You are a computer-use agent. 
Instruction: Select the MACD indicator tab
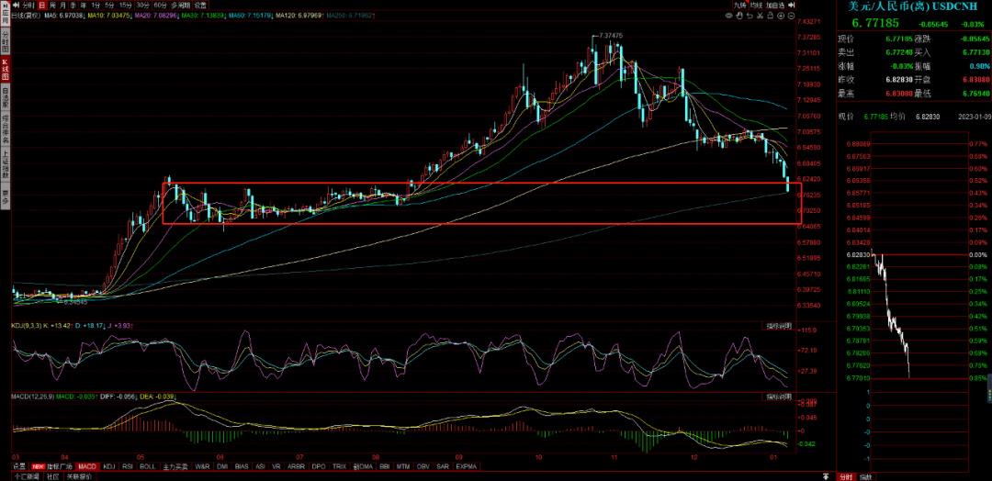point(87,466)
